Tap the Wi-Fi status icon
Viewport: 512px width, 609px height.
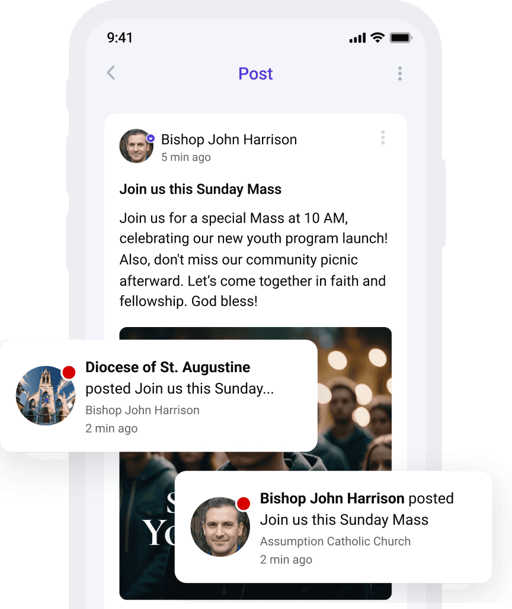point(377,37)
